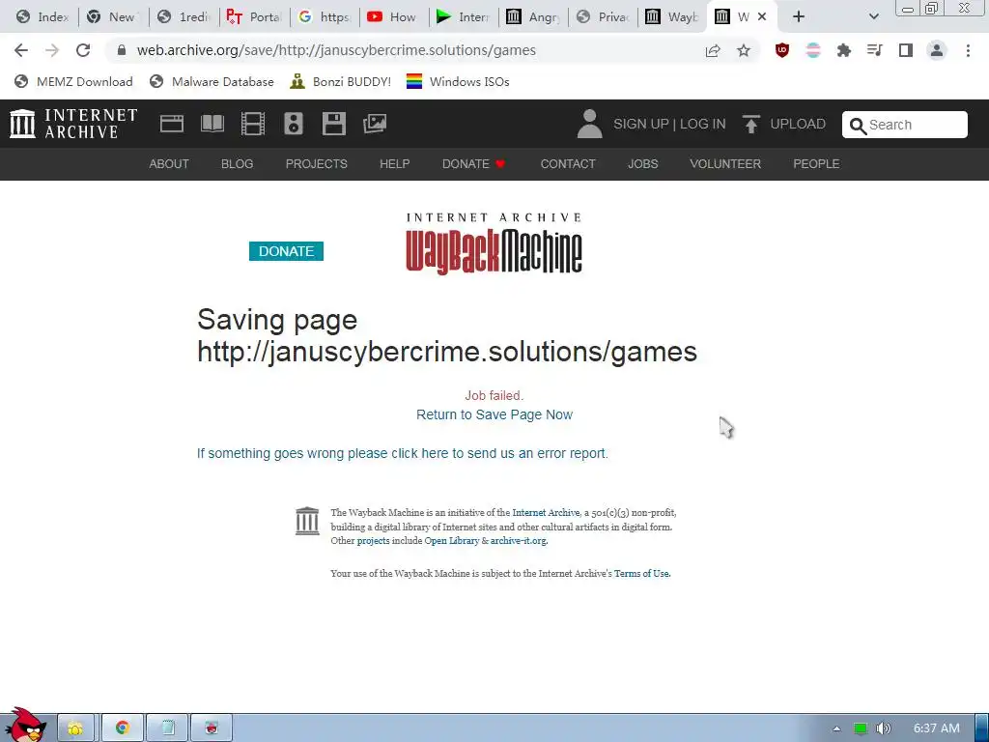This screenshot has height=742, width=989.
Task: Click the Wayback Machine logo
Action: pyautogui.click(x=494, y=243)
